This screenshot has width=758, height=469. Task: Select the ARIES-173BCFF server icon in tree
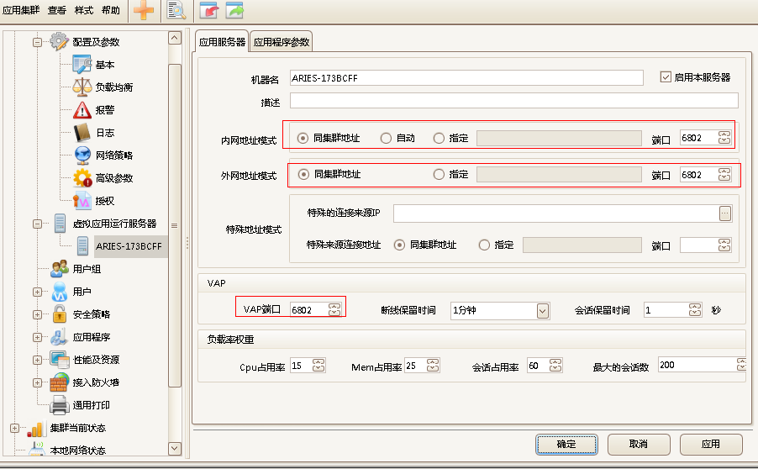pos(82,246)
